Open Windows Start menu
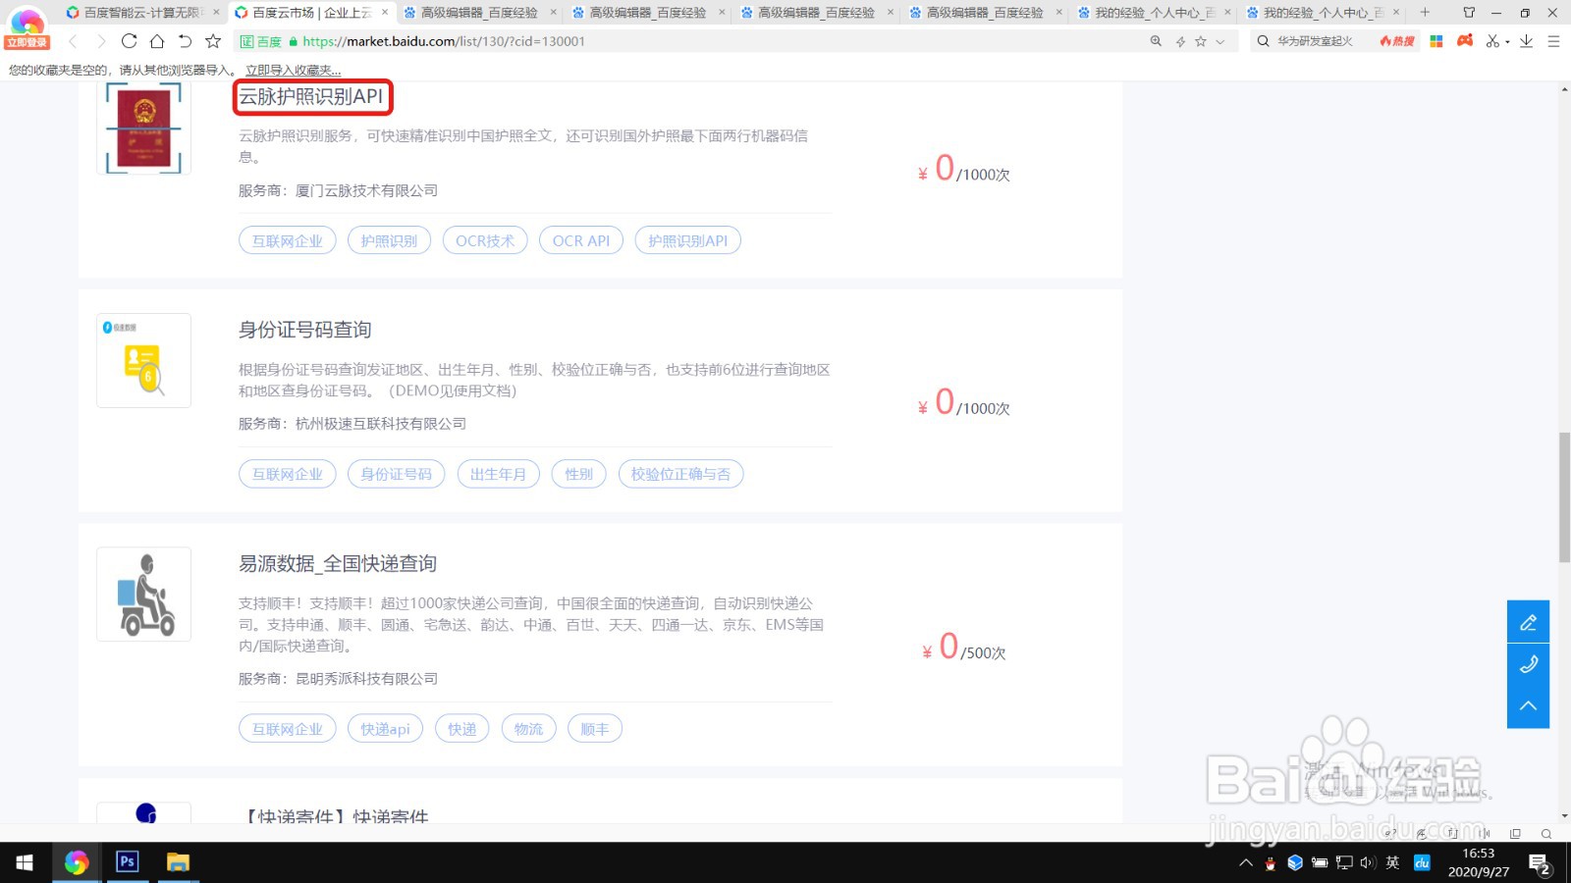Image resolution: width=1571 pixels, height=883 pixels. [x=25, y=862]
